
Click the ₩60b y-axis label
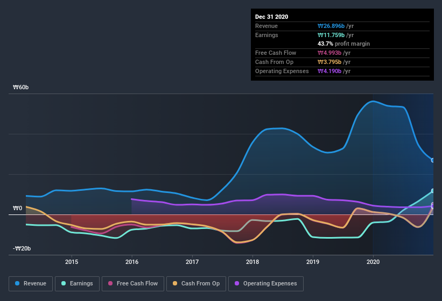coord(21,87)
